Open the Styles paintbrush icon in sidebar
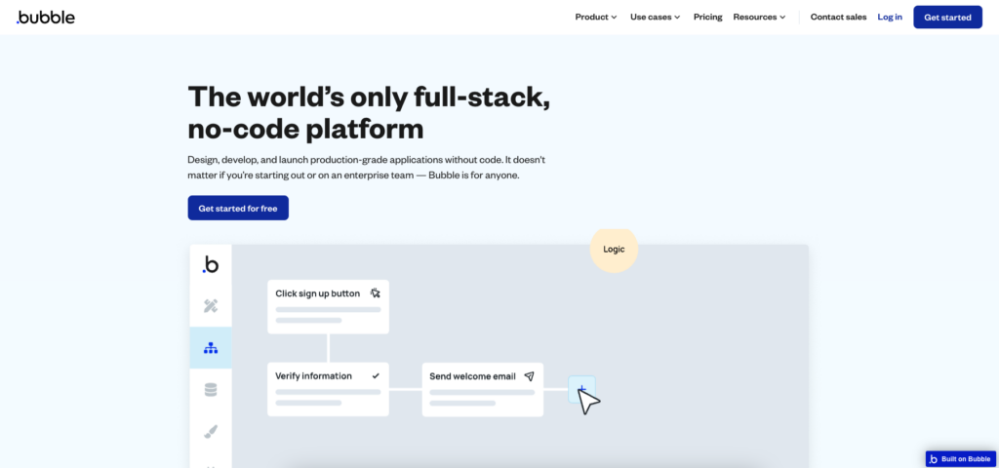Screen dimensions: 999x468 [211, 432]
